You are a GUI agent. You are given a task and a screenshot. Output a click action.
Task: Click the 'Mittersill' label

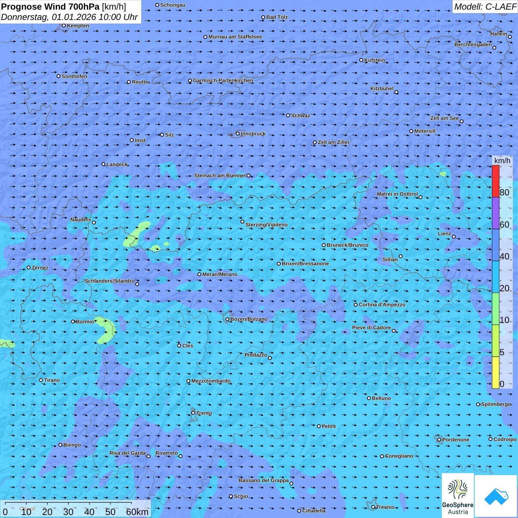[x=425, y=131]
